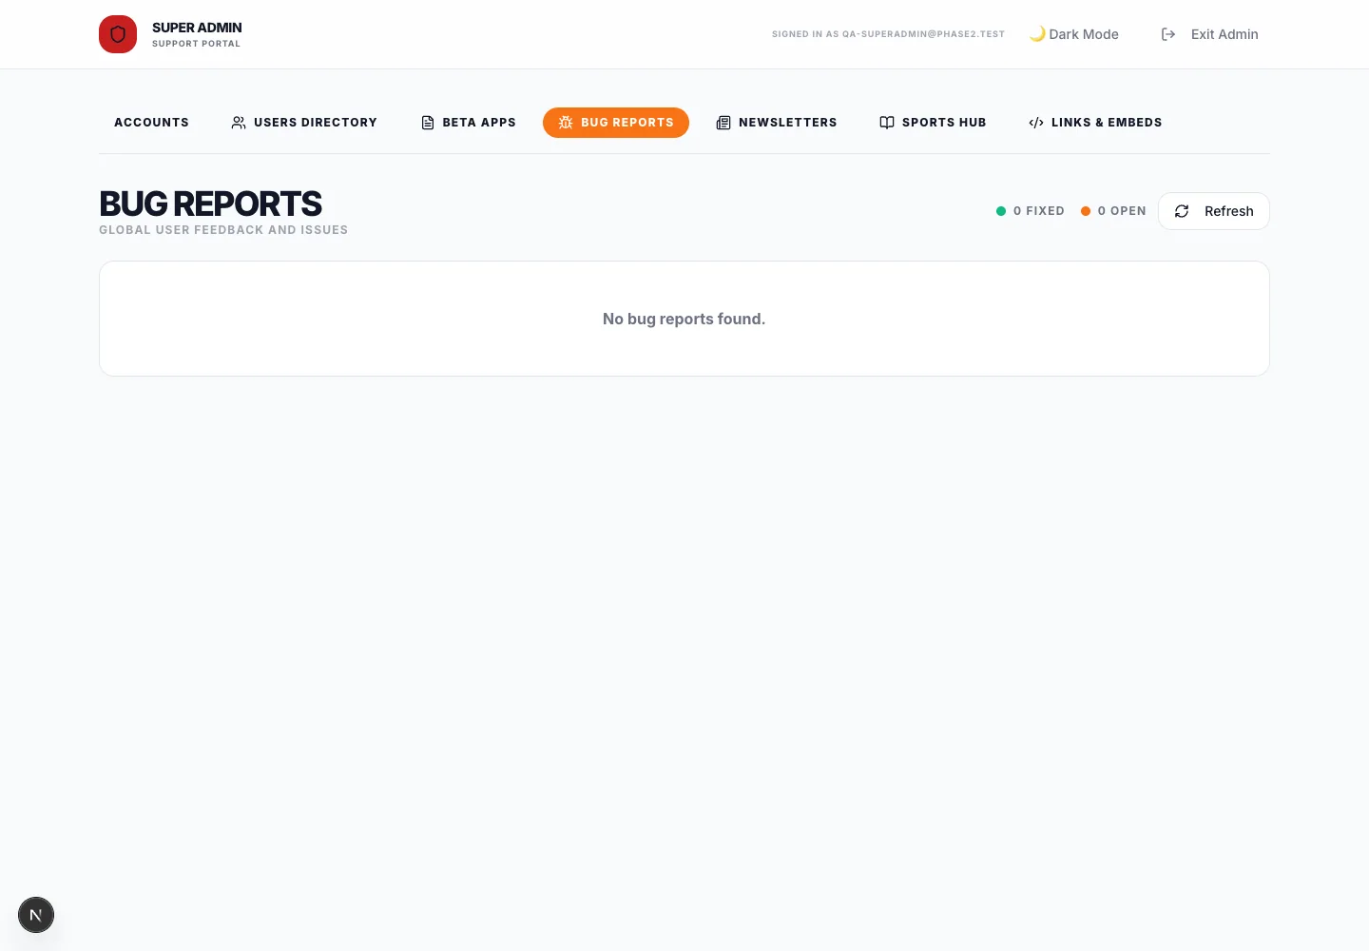
Task: Click the red Super Admin shield logo
Action: tap(118, 34)
